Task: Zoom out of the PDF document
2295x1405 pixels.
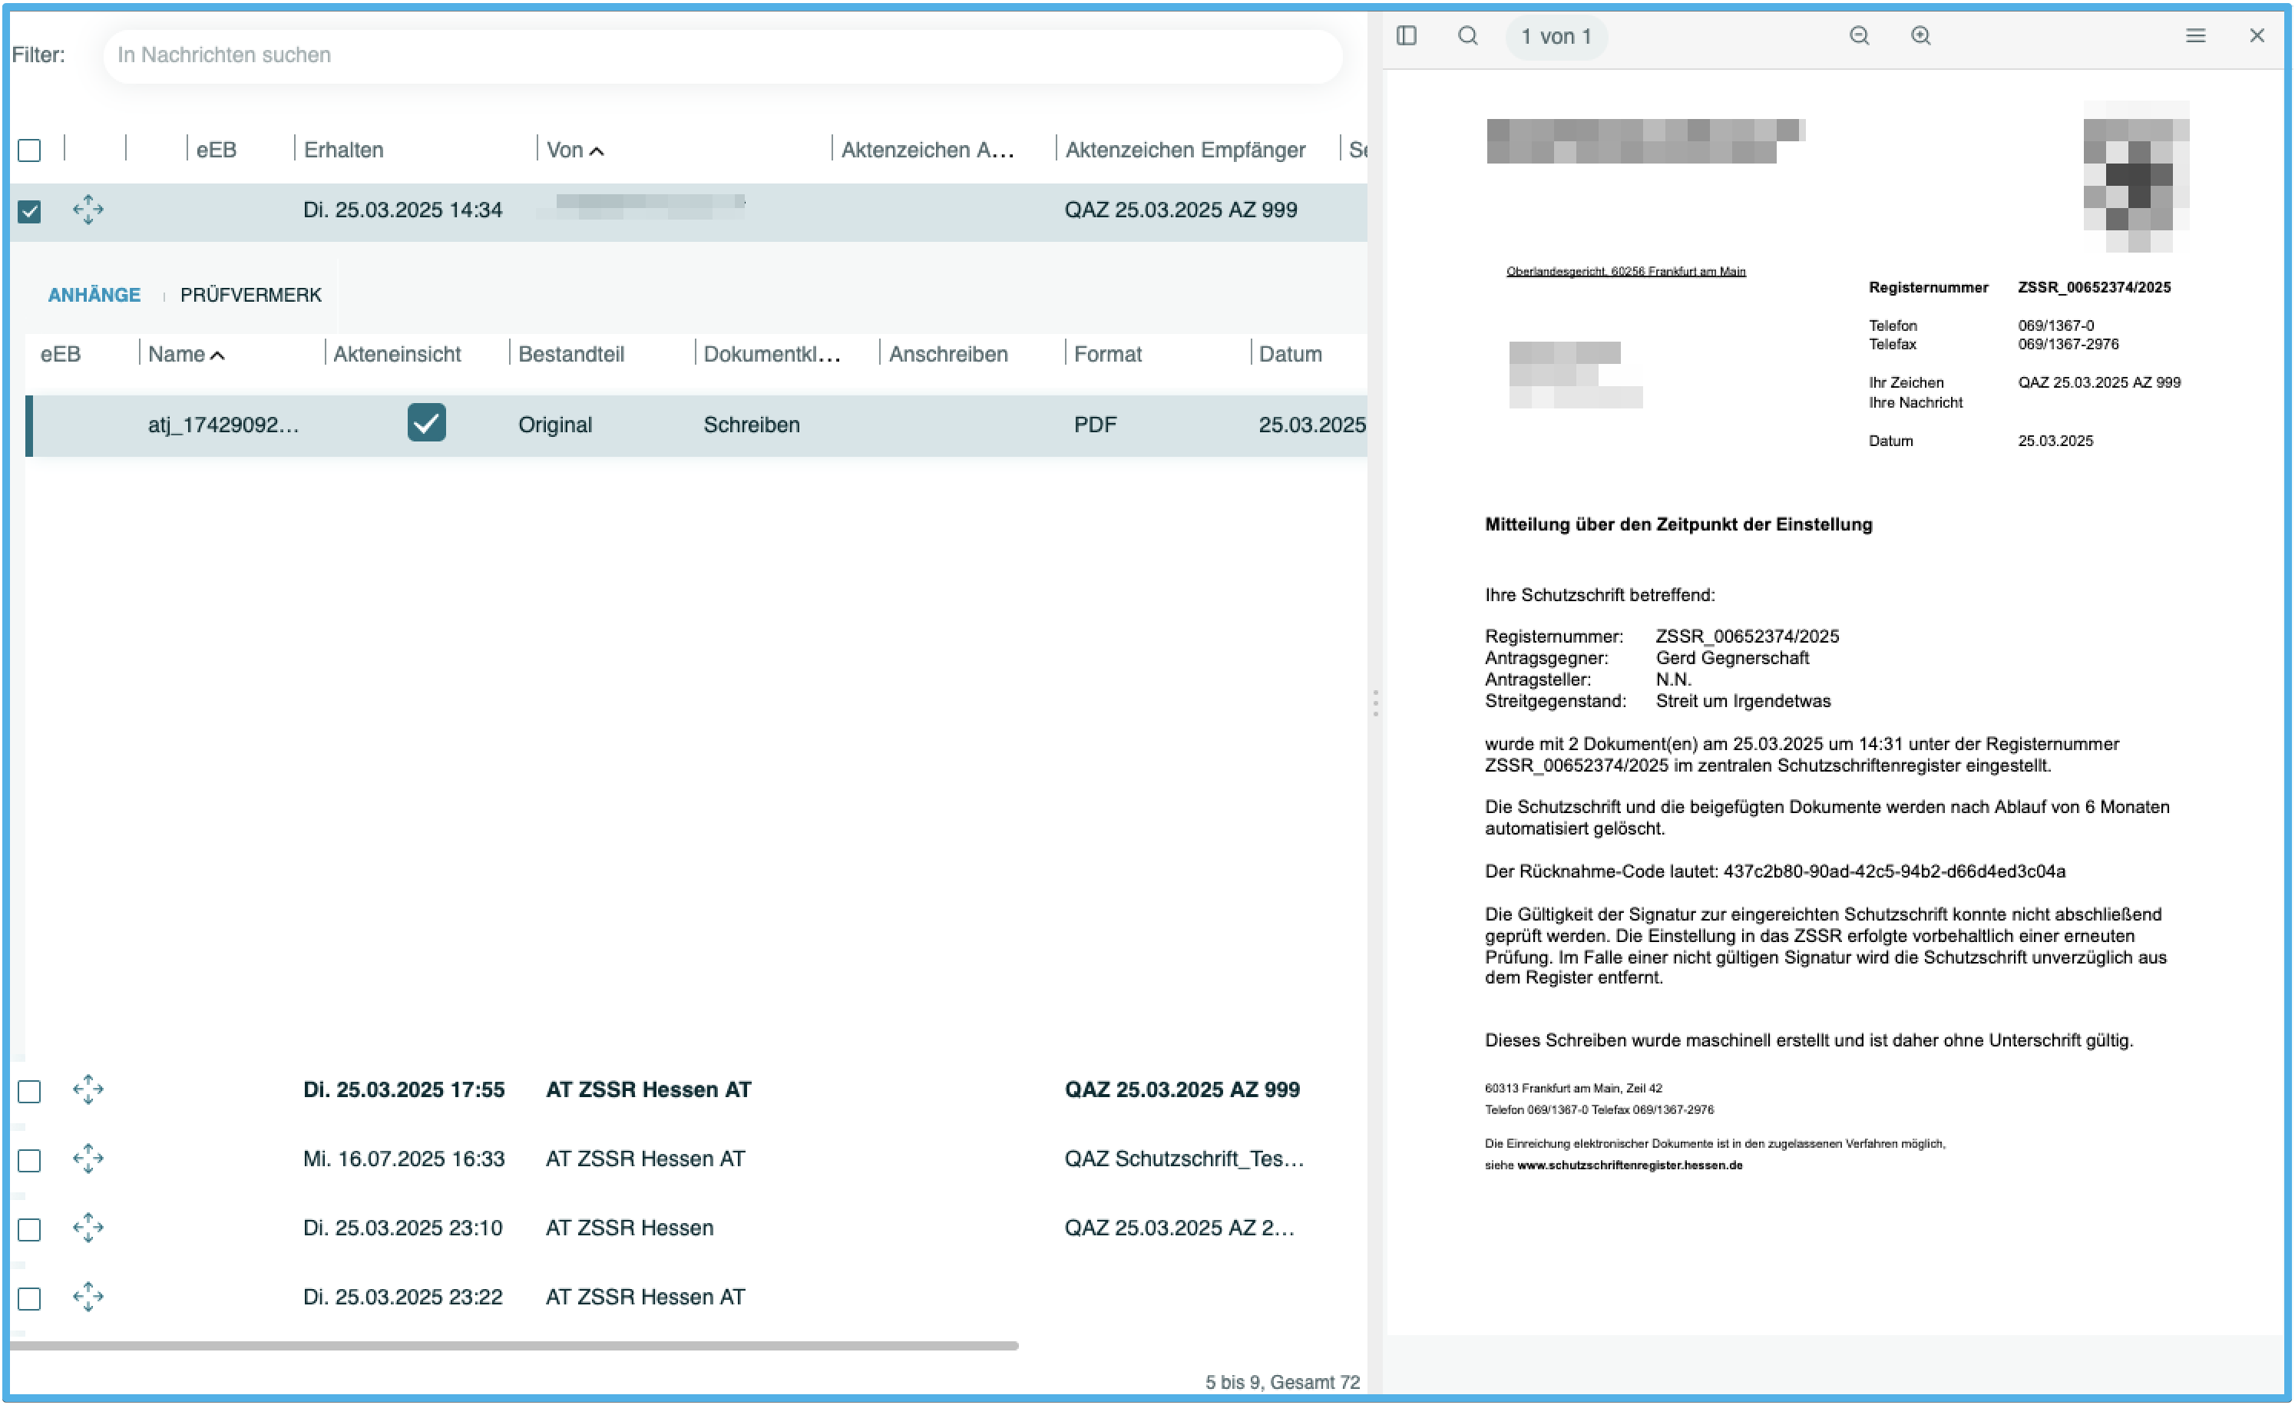Action: click(1859, 35)
